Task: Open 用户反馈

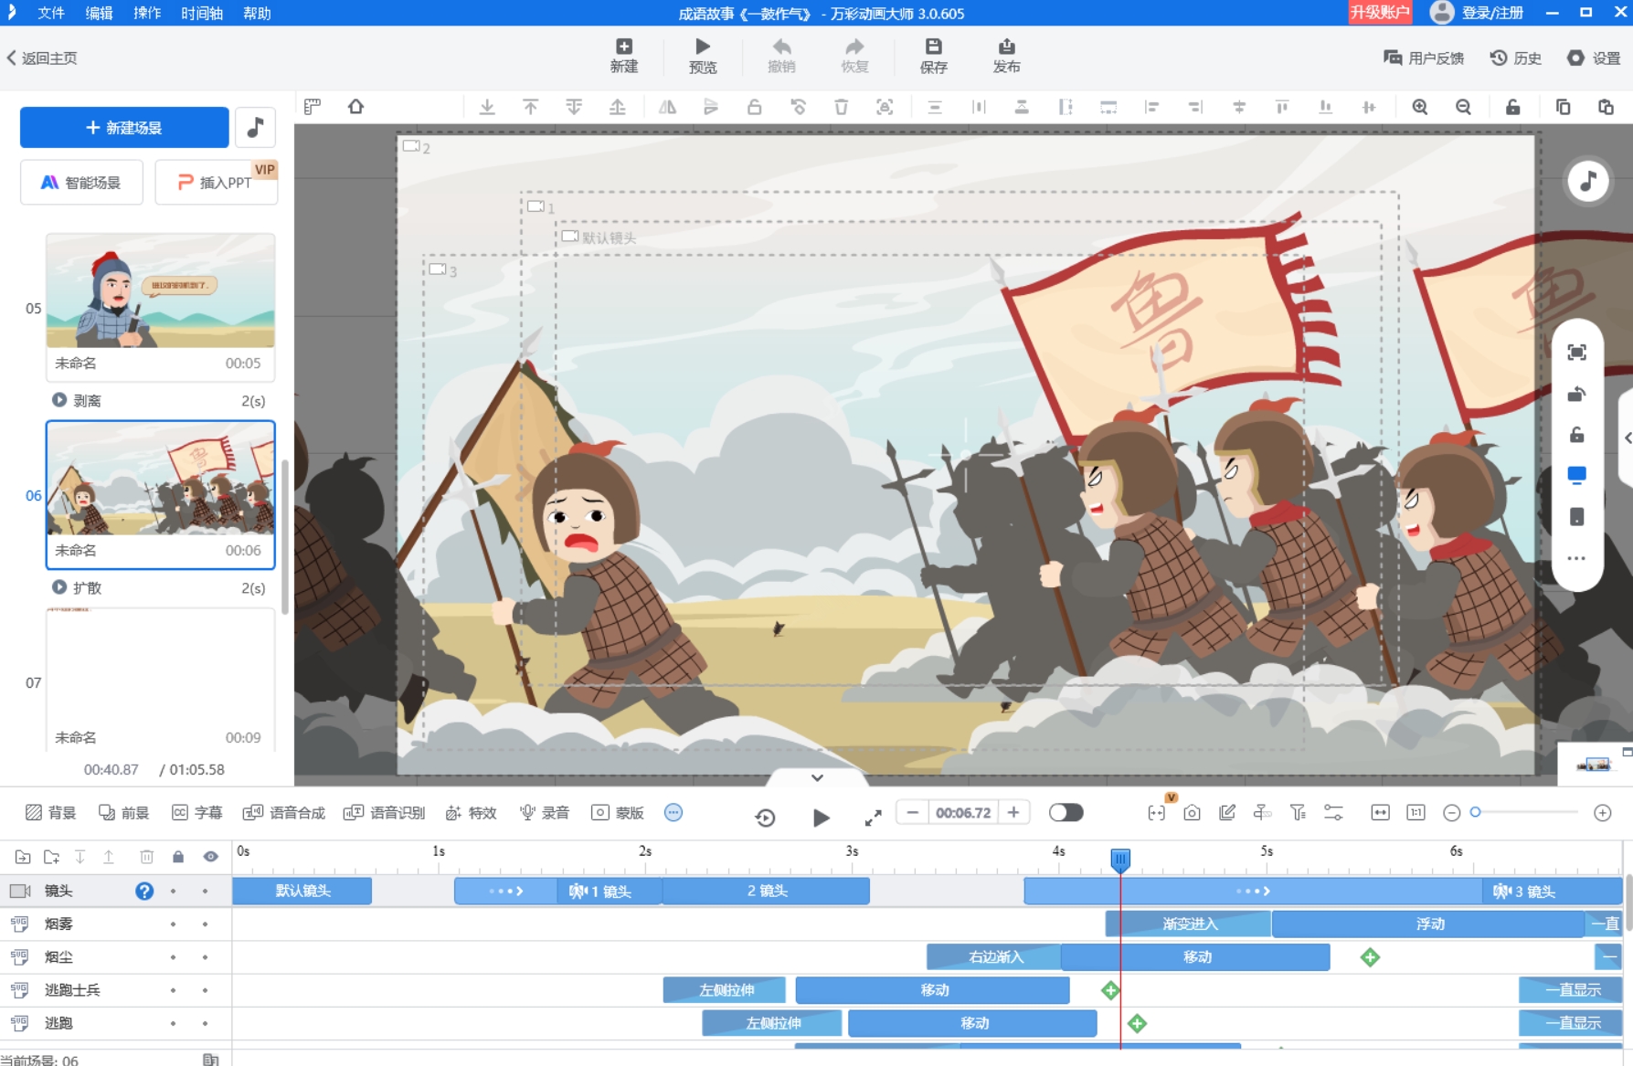Action: [x=1424, y=58]
